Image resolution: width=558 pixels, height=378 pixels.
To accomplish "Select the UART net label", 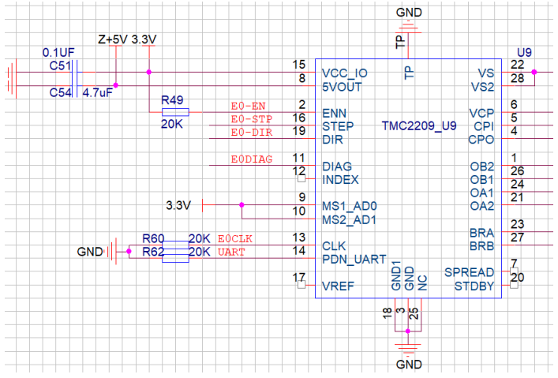I will [231, 252].
